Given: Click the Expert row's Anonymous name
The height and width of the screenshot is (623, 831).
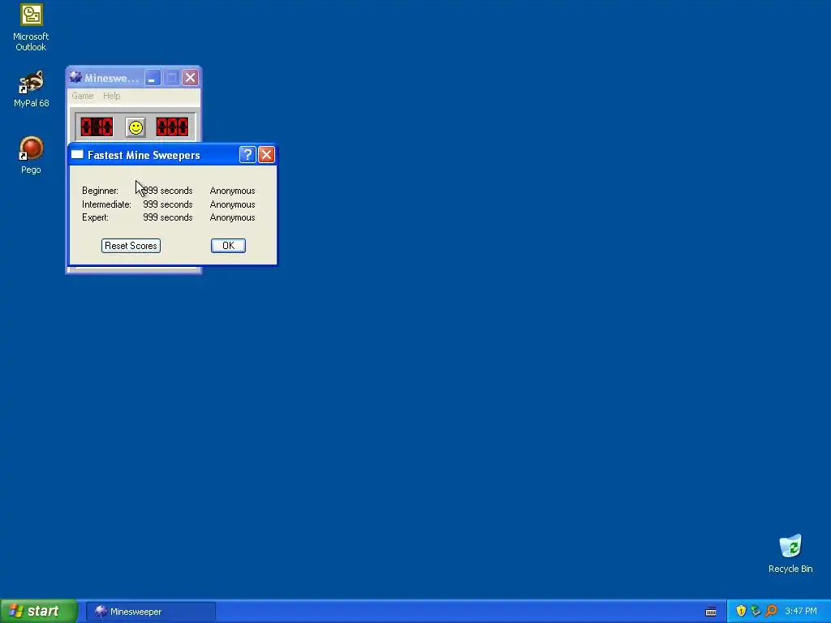Looking at the screenshot, I should [232, 217].
